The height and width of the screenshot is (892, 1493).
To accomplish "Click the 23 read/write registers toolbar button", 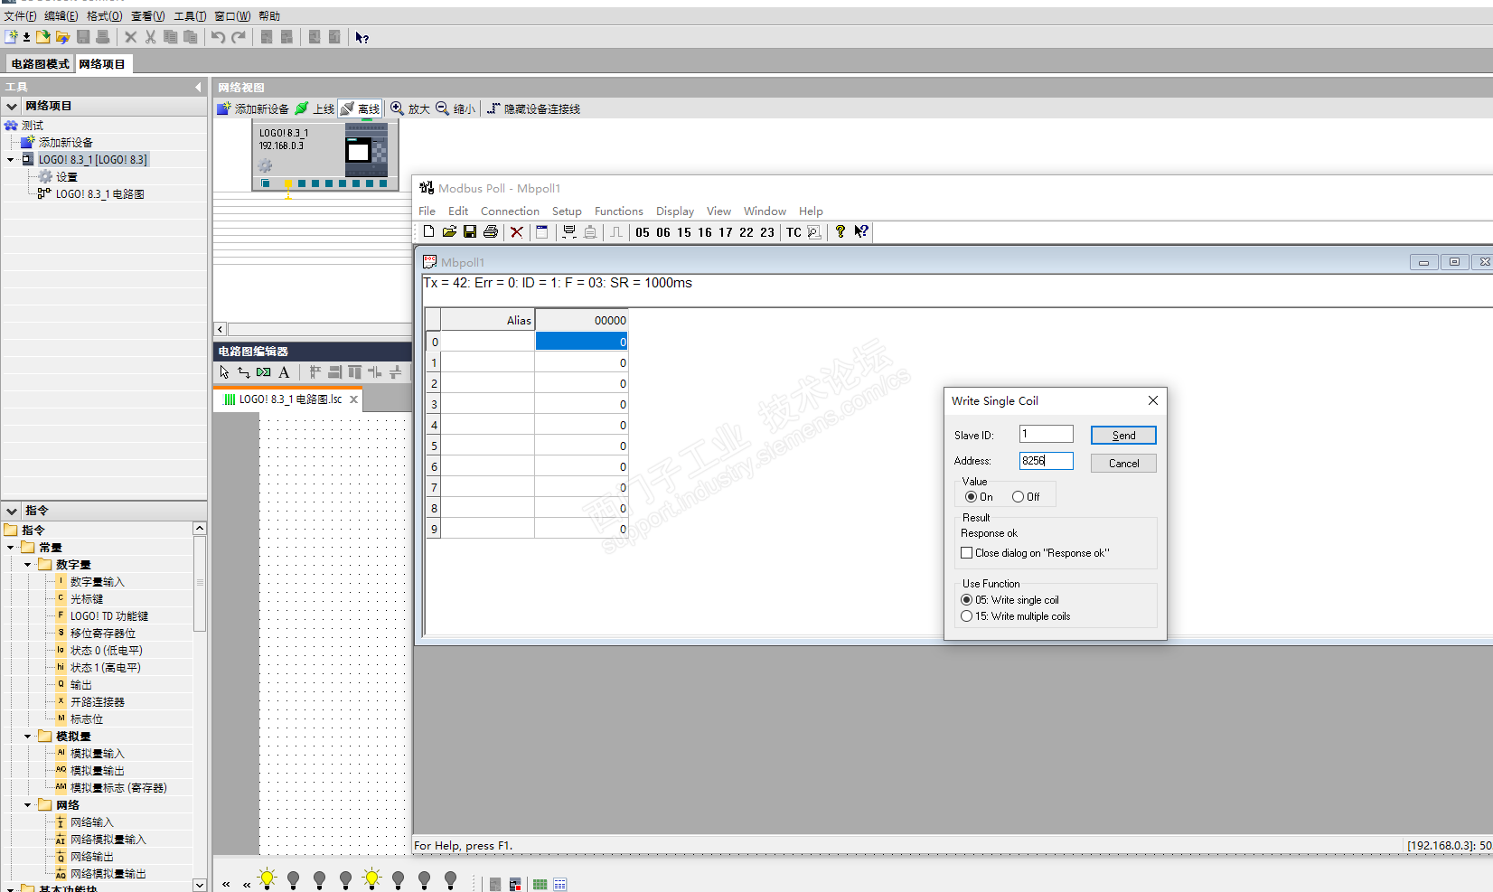I will pos(767,232).
